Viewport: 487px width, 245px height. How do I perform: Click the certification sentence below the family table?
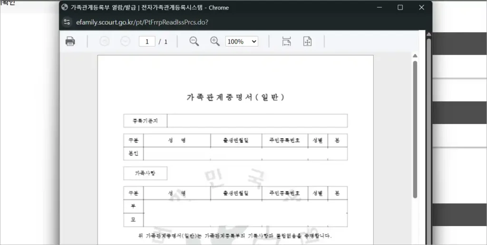(x=235, y=236)
